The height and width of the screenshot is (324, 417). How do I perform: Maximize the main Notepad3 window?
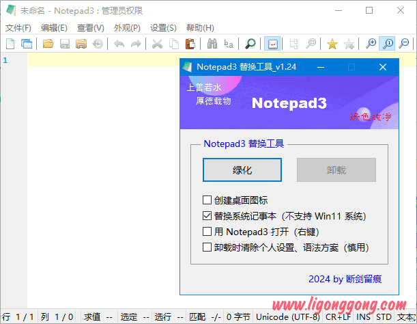tap(369, 10)
